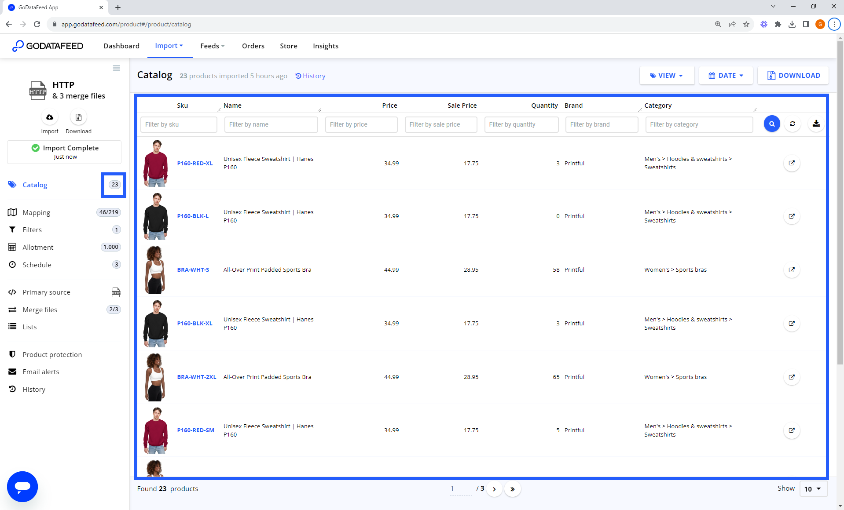
Task: Open the Insights page
Action: 326,46
